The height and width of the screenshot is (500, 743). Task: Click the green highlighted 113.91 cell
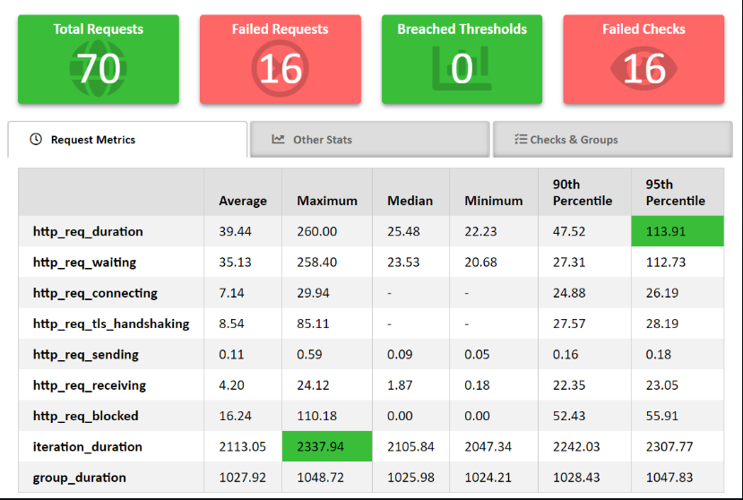tap(677, 231)
